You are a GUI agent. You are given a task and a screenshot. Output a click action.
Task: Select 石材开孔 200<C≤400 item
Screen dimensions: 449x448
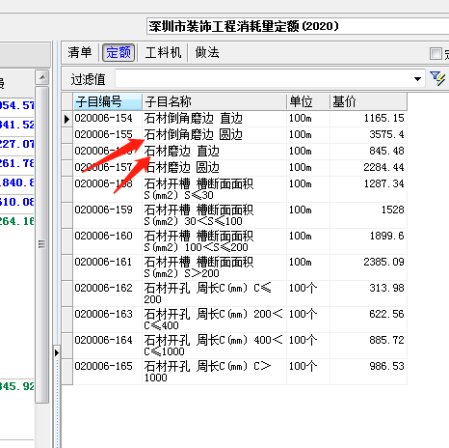pyautogui.click(x=214, y=320)
